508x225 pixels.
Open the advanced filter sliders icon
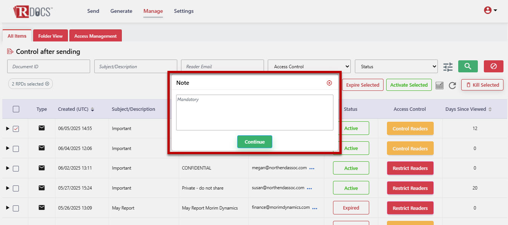tap(448, 67)
